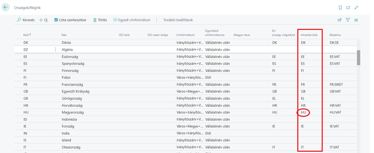Viewport: 374px width, 153px height.
Task: Click EU ország-/régiókód column header
Action: [284, 33]
